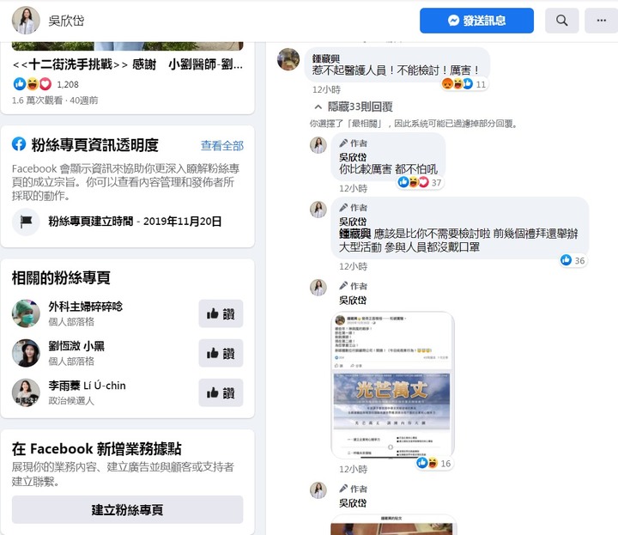618x535 pixels.
Task: Collapse the 隱藏33則回覆 replies thread
Action: pyautogui.click(x=354, y=106)
